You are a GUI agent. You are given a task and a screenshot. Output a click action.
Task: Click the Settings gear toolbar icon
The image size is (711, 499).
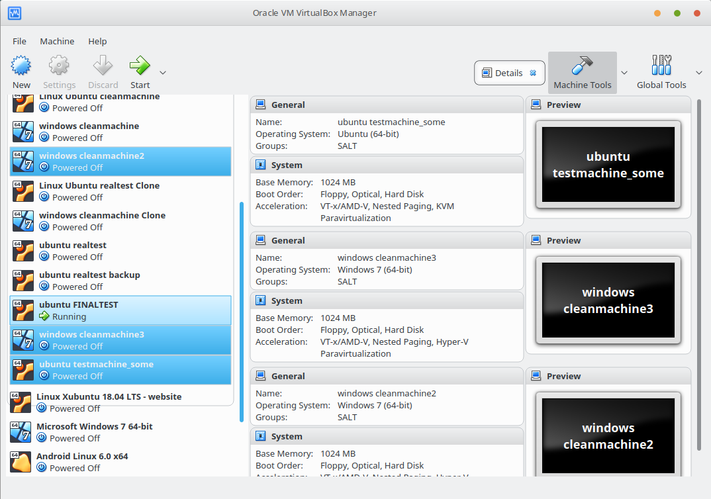tap(59, 66)
